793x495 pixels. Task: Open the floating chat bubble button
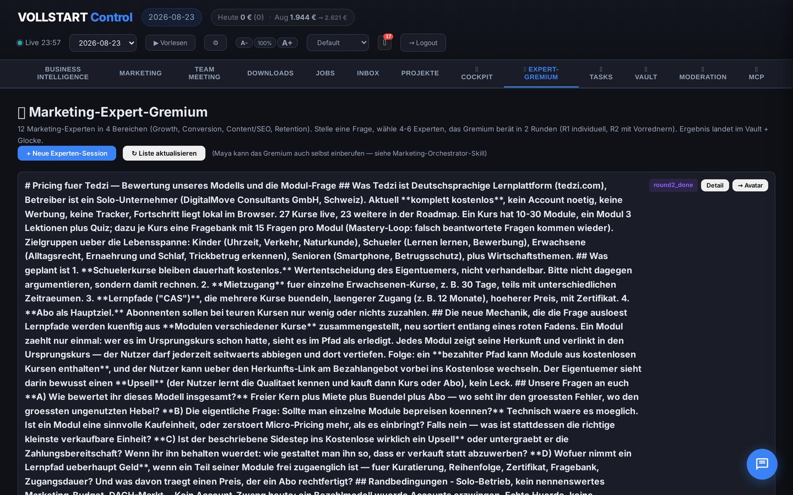tap(762, 464)
